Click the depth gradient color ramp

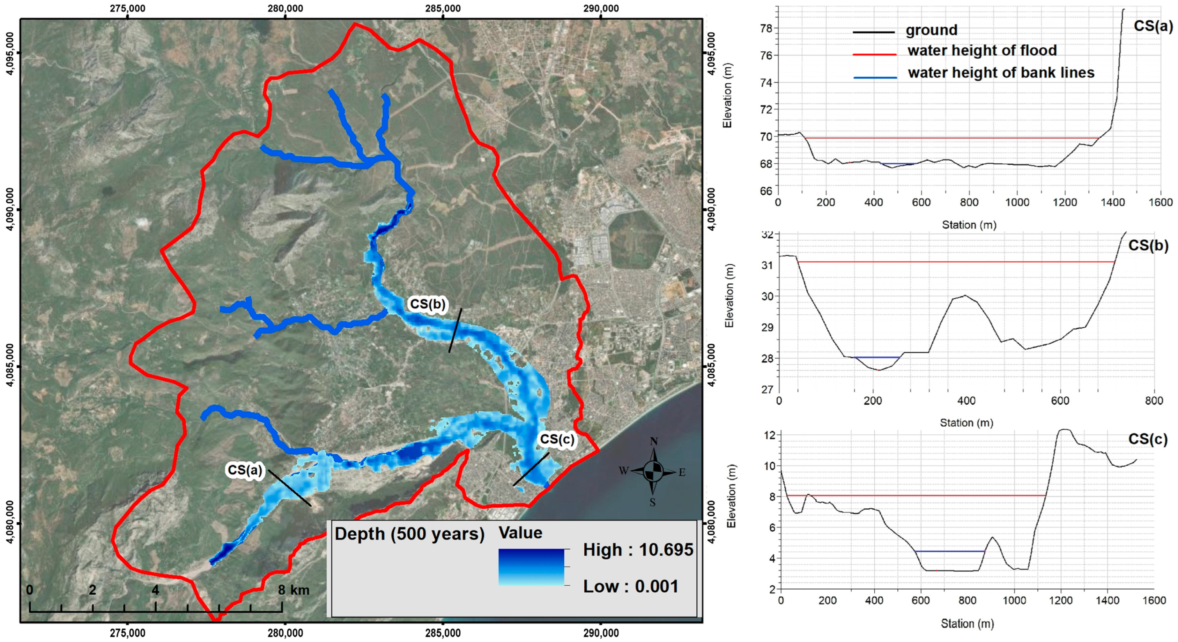[x=532, y=567]
